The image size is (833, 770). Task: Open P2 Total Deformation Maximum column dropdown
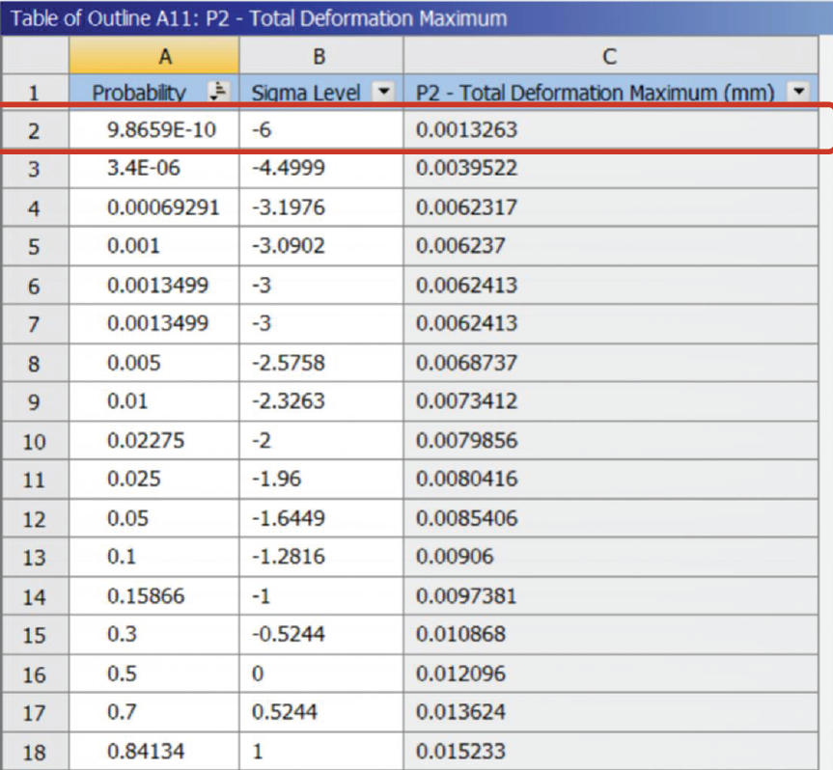[798, 92]
